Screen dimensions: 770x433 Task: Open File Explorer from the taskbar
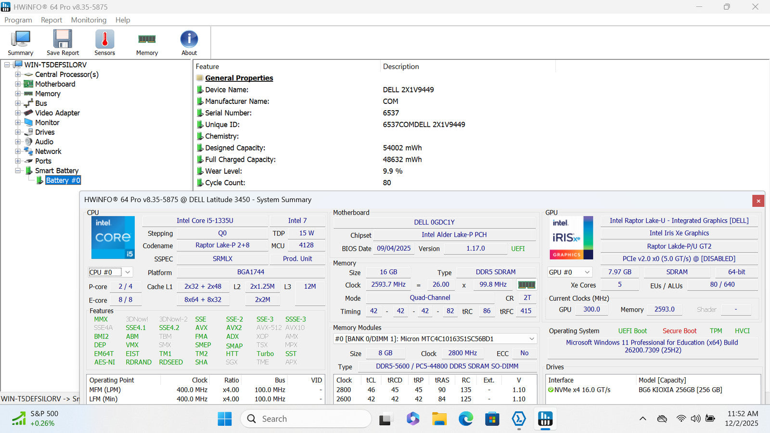[x=439, y=419]
